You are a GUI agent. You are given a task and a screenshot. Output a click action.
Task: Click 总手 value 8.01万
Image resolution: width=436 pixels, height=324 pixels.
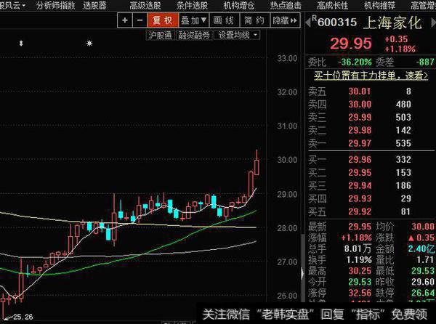tap(358, 248)
